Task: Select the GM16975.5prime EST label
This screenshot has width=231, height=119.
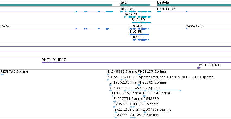Action: (144, 104)
